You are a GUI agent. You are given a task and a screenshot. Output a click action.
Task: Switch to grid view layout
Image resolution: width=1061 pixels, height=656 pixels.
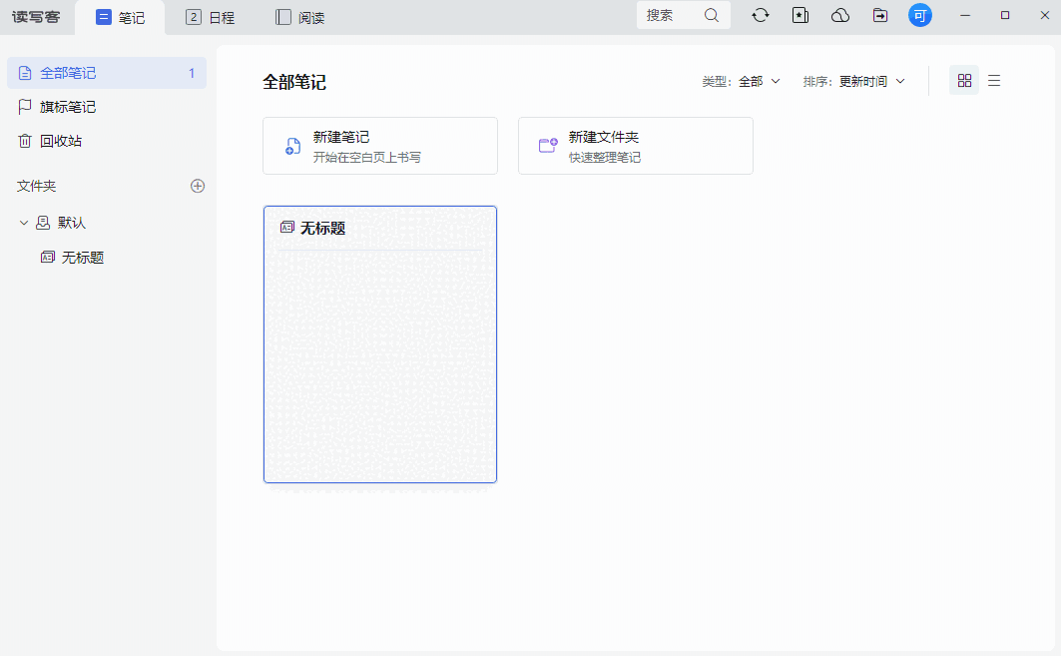point(963,80)
